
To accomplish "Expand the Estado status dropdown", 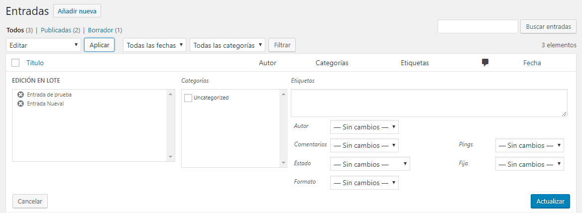I will (x=369, y=164).
